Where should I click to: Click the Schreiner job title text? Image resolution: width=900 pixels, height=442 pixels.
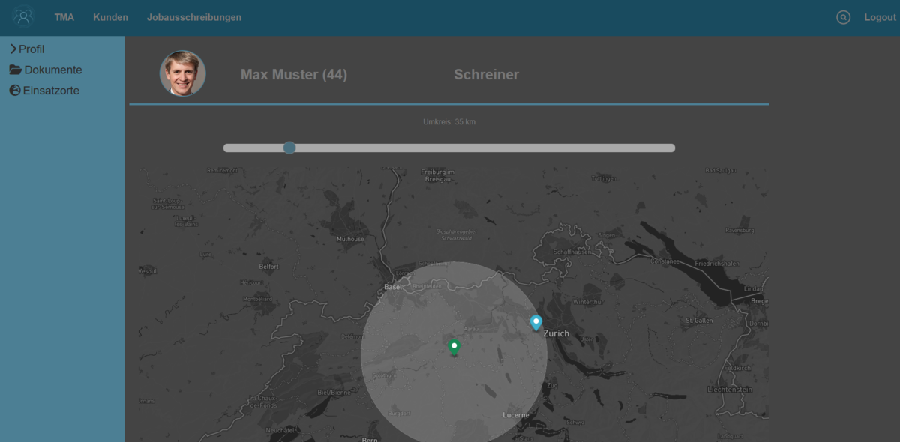click(x=486, y=75)
